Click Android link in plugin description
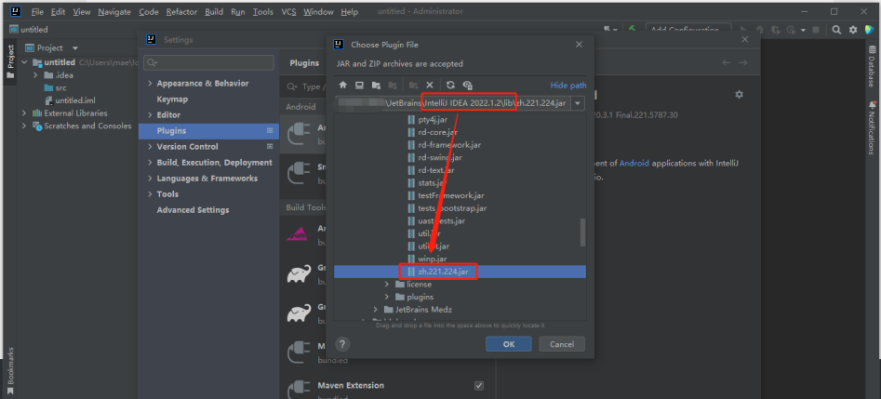This screenshot has height=399, width=881. [x=634, y=164]
